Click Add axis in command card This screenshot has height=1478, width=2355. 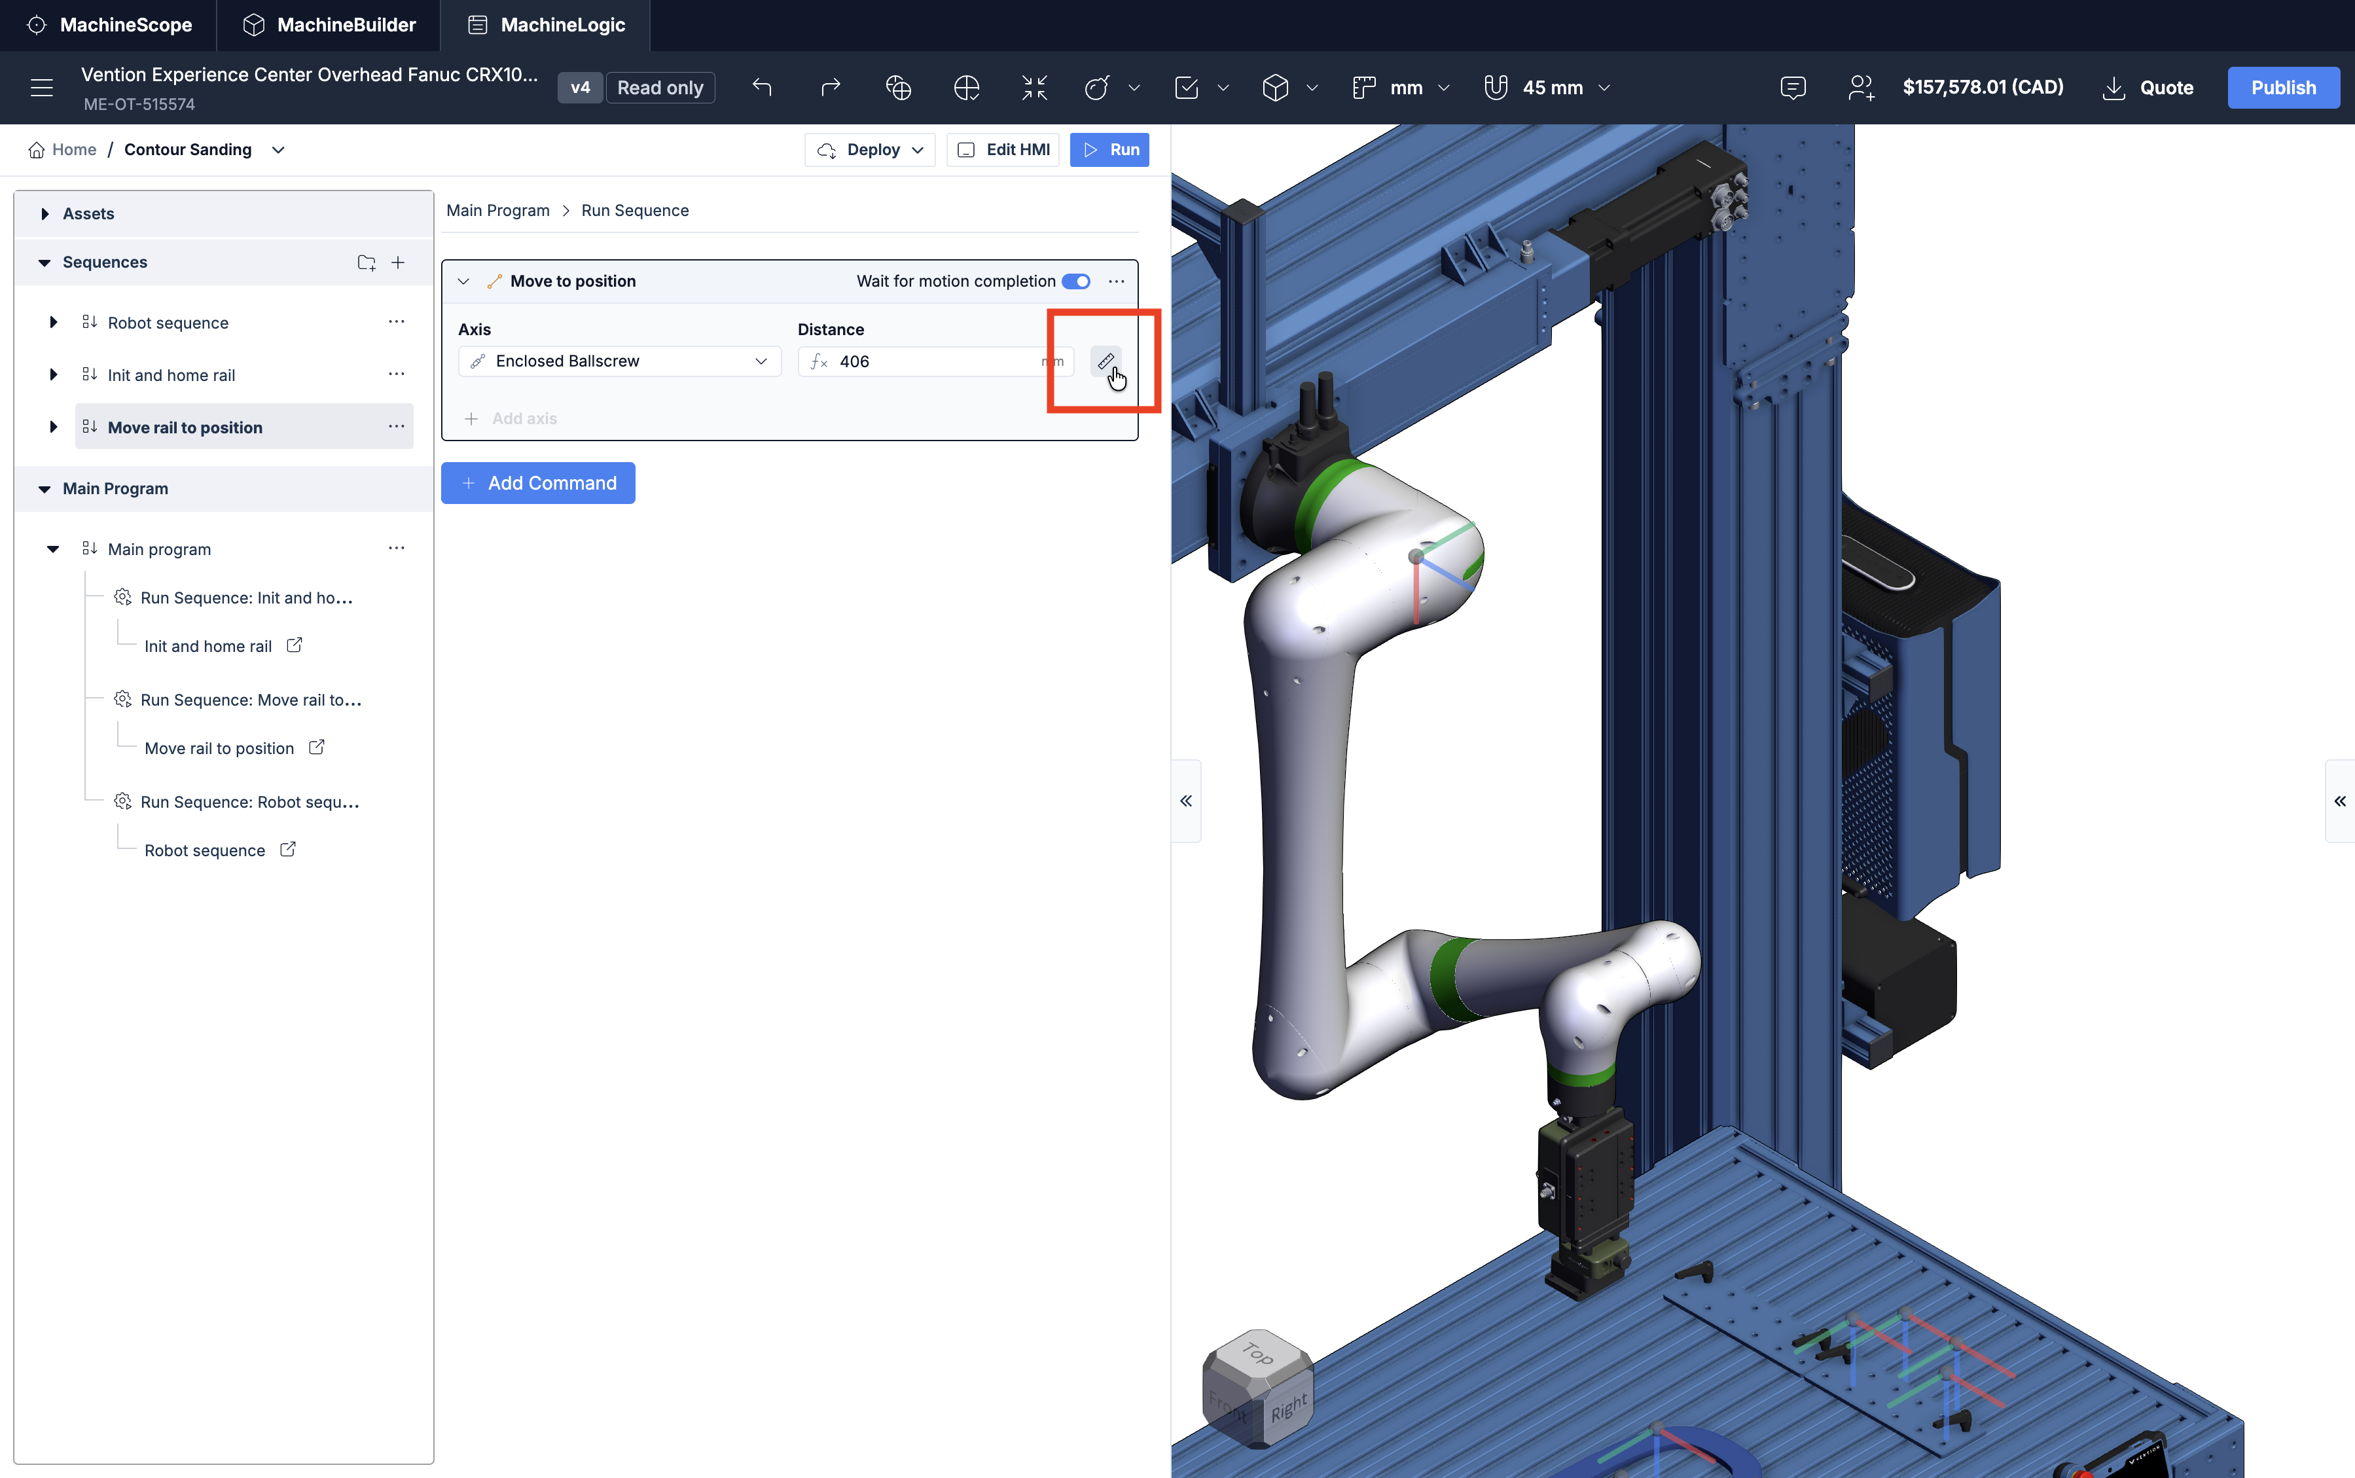(x=511, y=418)
